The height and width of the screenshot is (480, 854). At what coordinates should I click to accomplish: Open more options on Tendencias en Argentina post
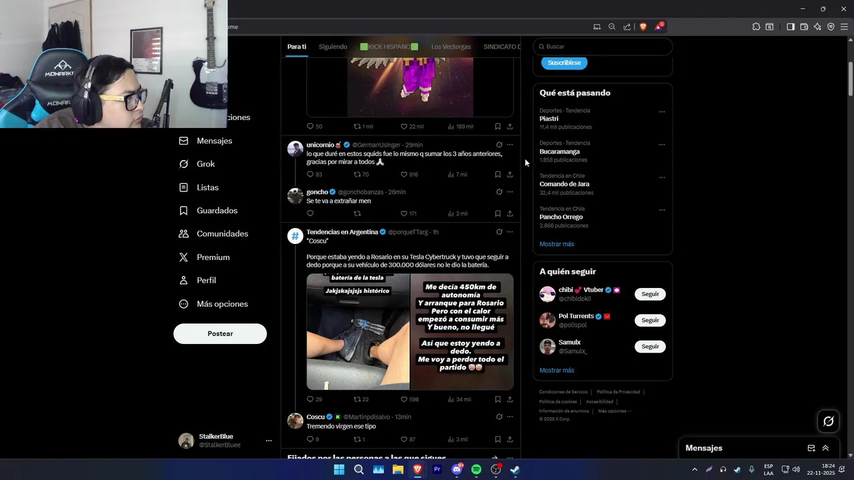pyautogui.click(x=510, y=232)
